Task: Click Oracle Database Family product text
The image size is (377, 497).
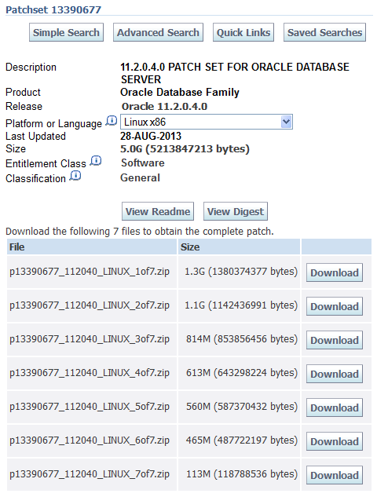Action: (x=180, y=92)
